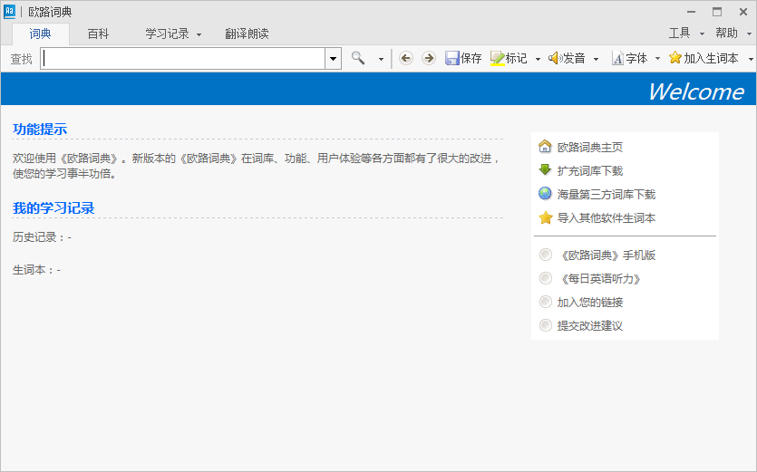757x472 pixels.
Task: Click globe icon beside 海量第三方词库下载
Action: pyautogui.click(x=545, y=194)
